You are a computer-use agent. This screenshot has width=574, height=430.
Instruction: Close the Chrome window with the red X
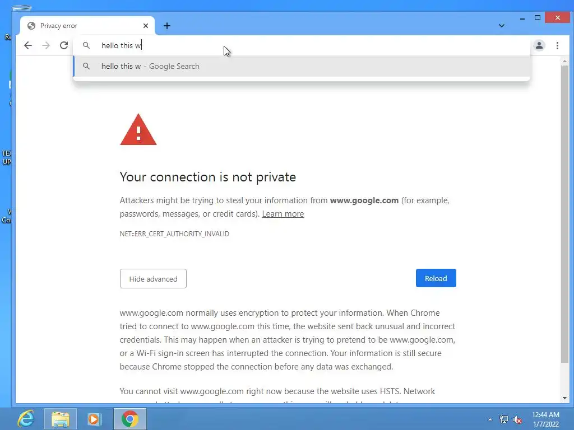[x=558, y=17]
